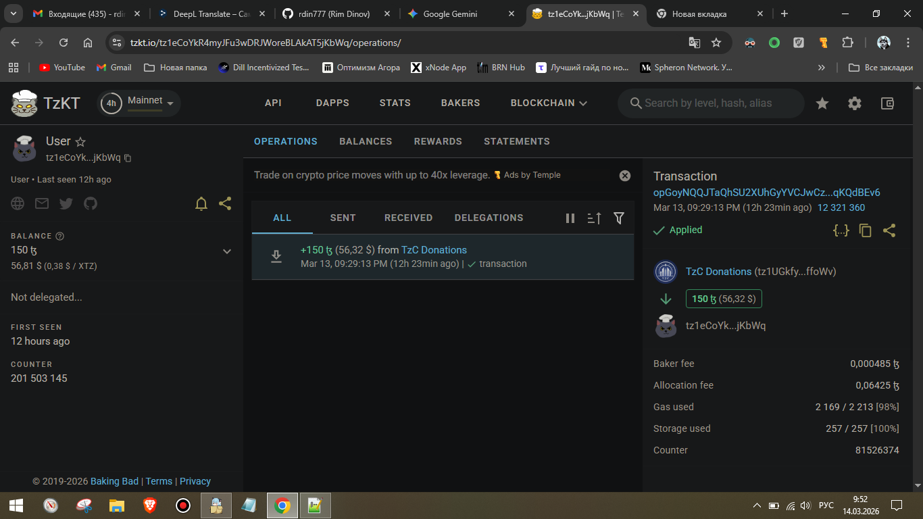Expand the BLOCKCHAIN menu
The width and height of the screenshot is (923, 519).
click(x=549, y=103)
